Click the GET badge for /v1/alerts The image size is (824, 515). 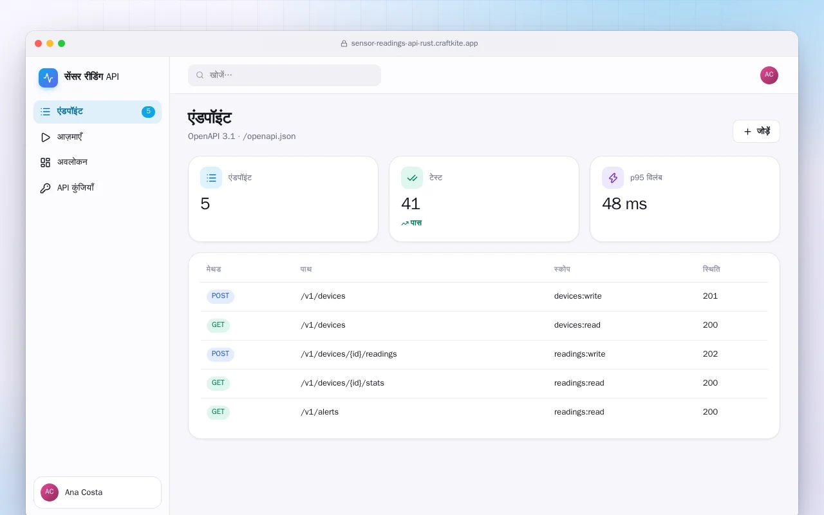(218, 413)
